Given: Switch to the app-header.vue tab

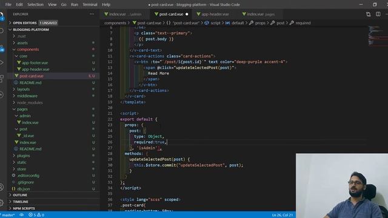Looking at the screenshot, I should [x=215, y=15].
